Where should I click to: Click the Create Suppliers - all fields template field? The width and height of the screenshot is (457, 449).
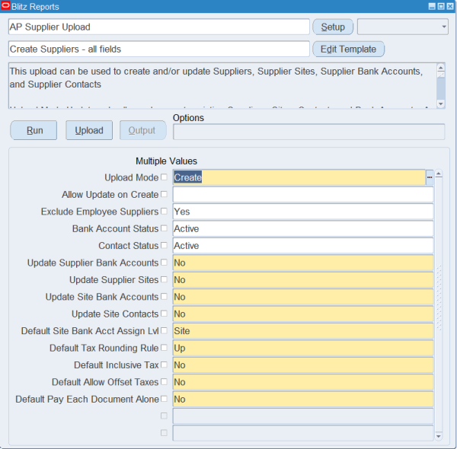coord(159,49)
